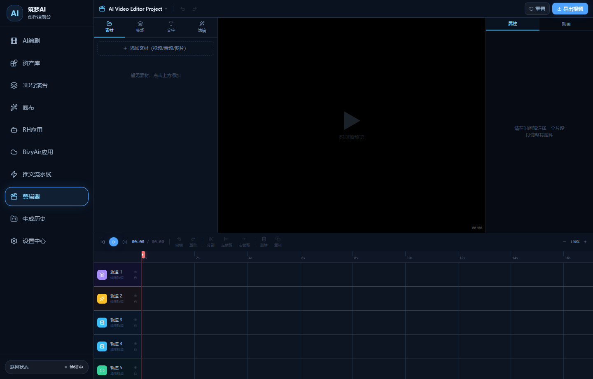Click the 10s mark on the ruler
The height and width of the screenshot is (379, 593).
tap(409, 258)
